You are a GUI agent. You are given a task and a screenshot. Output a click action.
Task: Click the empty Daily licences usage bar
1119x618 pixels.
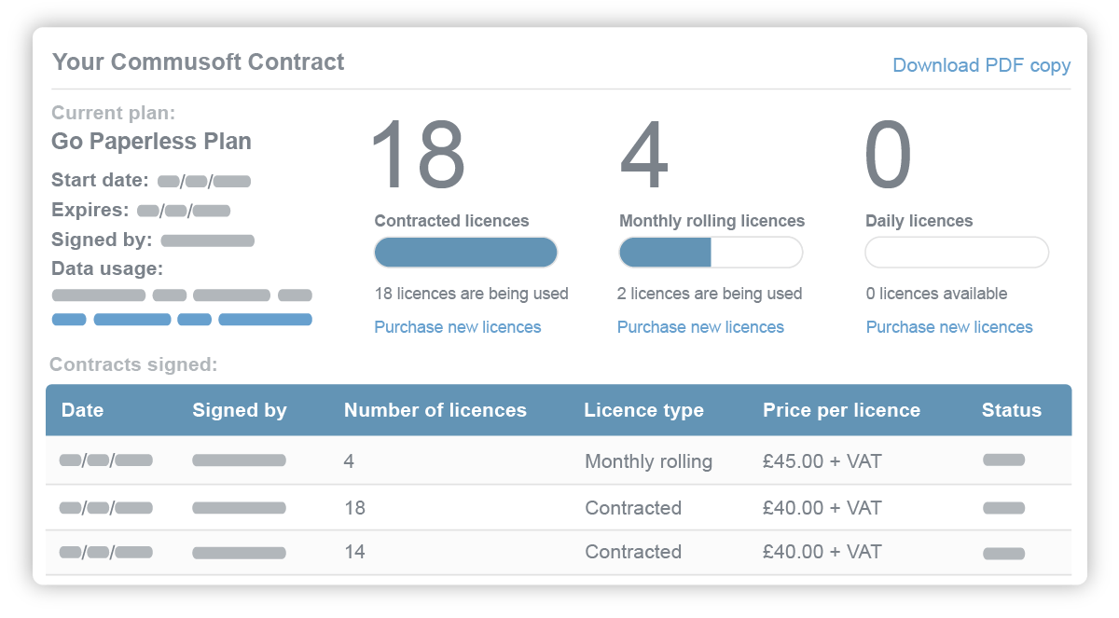coord(956,252)
